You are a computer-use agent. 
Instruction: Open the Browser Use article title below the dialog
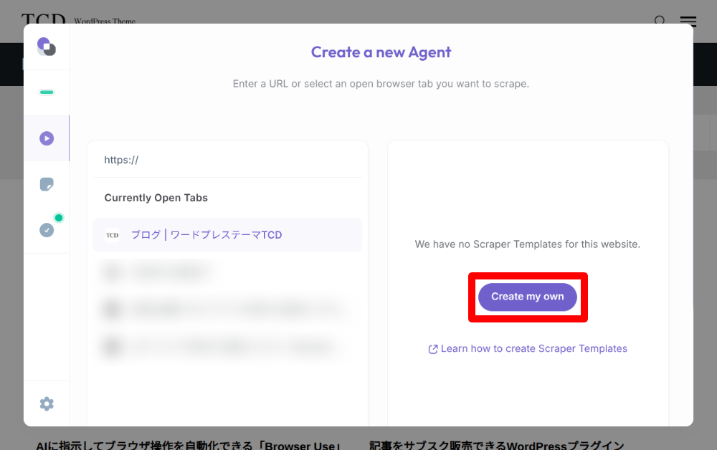tap(189, 446)
